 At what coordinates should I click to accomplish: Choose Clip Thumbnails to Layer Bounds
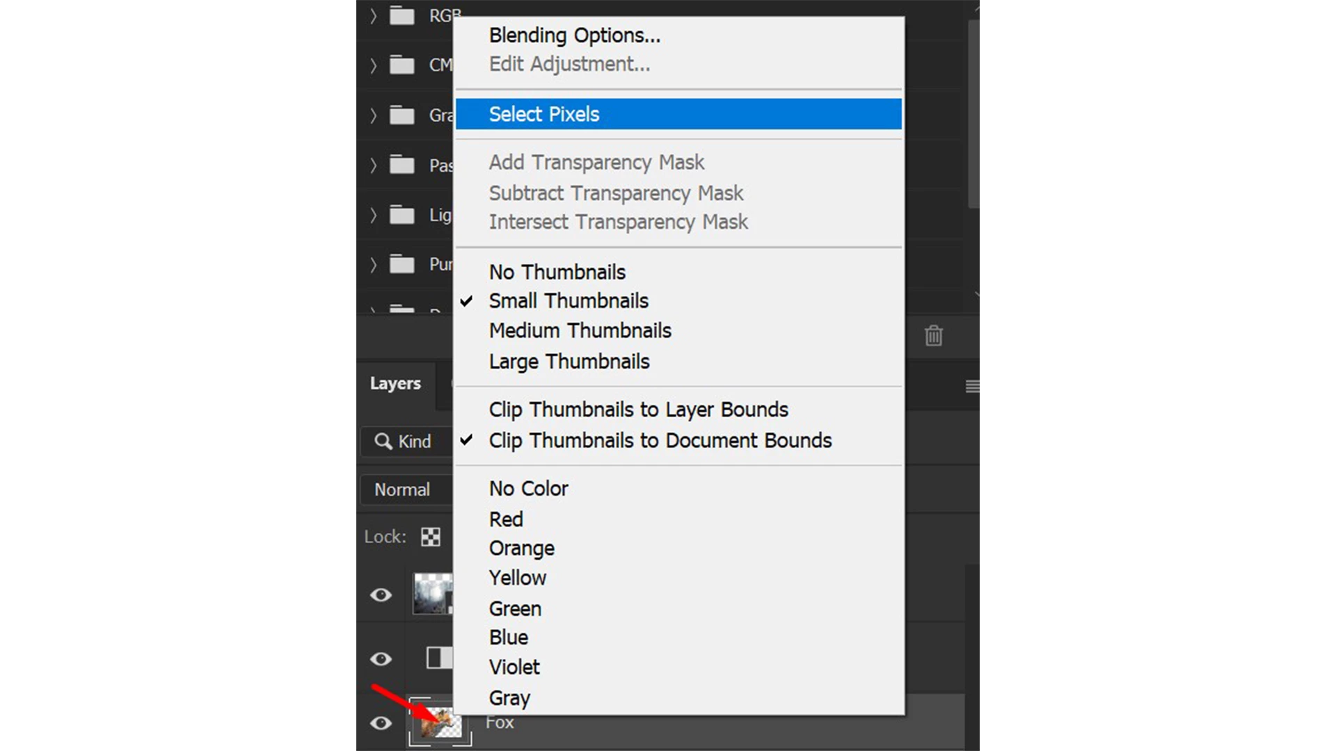click(638, 410)
